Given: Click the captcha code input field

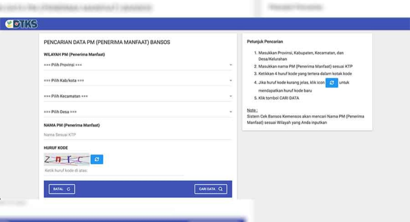Looking at the screenshot, I should [x=114, y=170].
